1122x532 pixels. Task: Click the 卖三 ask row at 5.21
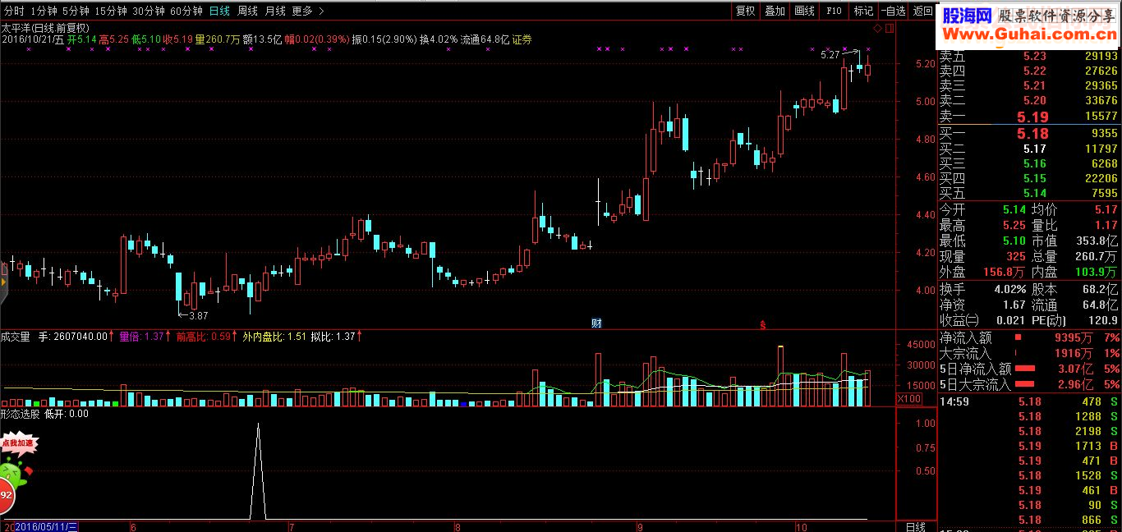(1029, 85)
